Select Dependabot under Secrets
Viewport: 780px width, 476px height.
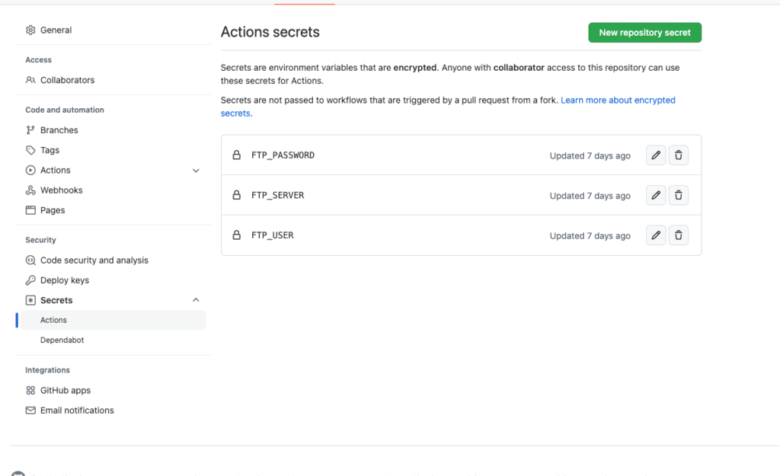click(x=62, y=340)
